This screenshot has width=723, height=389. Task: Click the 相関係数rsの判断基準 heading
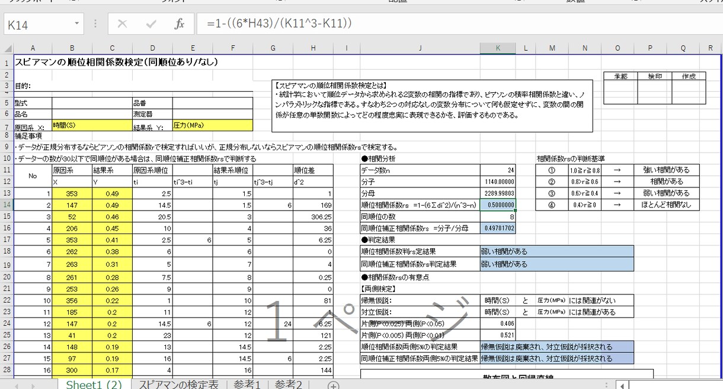[x=571, y=158]
